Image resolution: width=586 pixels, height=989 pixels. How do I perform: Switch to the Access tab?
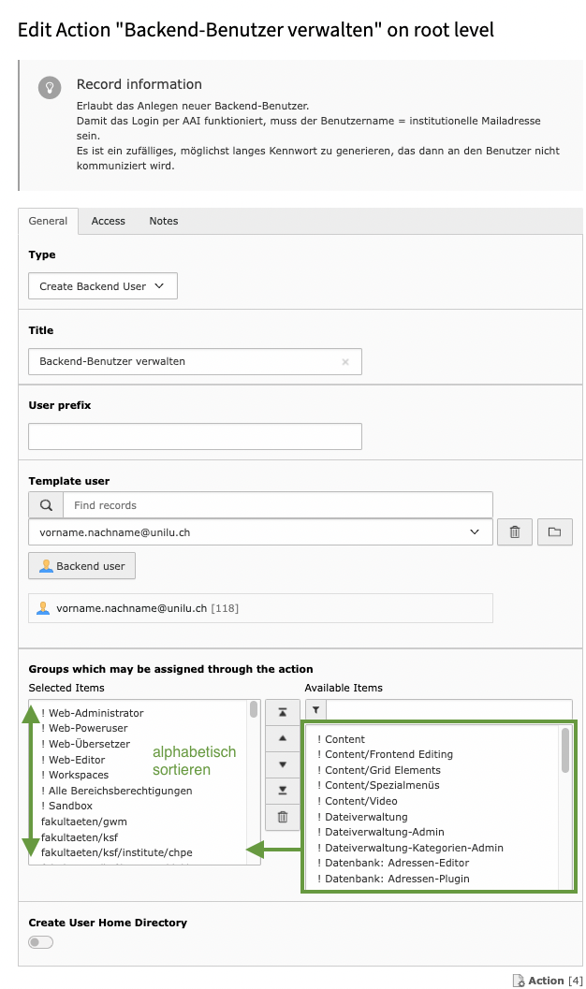pos(109,222)
